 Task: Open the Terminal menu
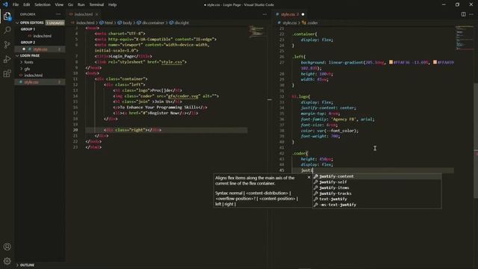click(x=96, y=4)
